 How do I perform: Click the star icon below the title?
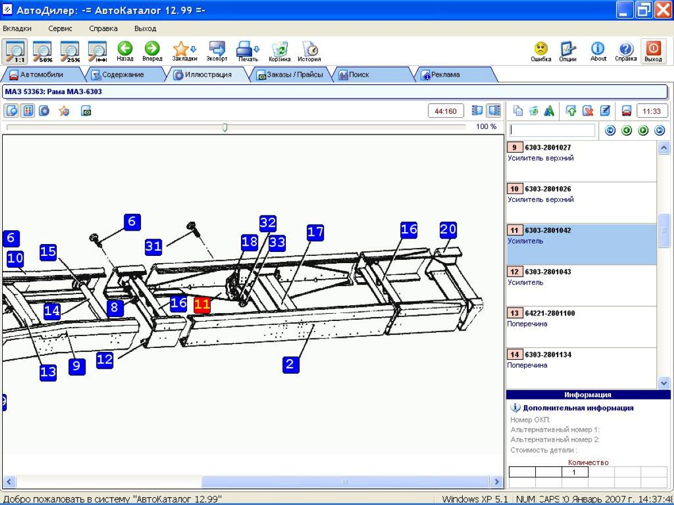coord(64,111)
